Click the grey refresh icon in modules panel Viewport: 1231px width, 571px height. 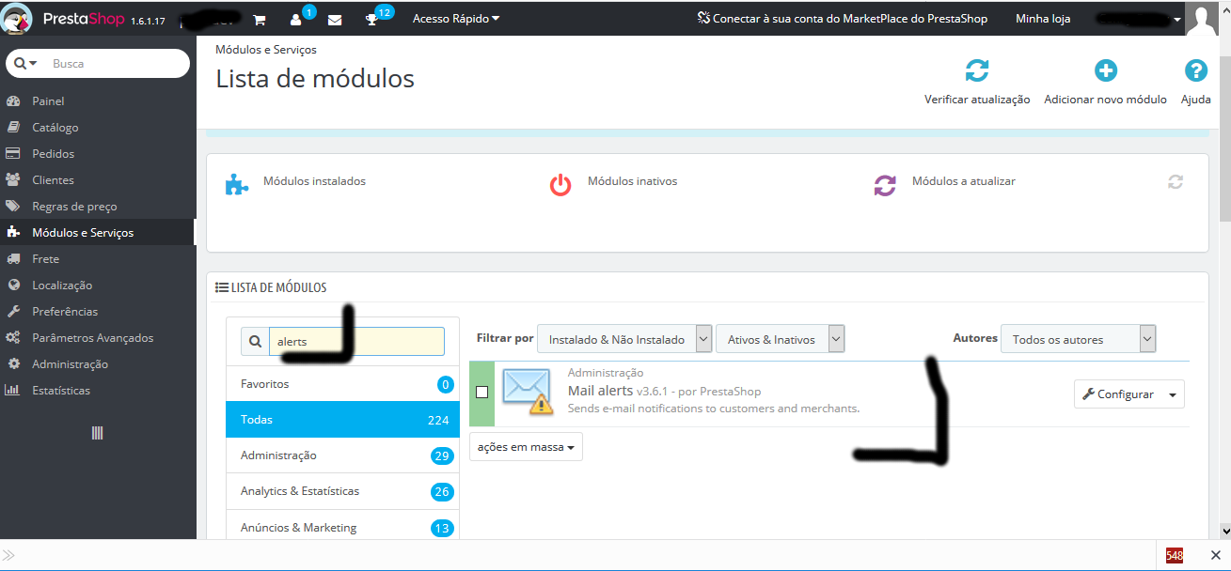(x=1176, y=181)
